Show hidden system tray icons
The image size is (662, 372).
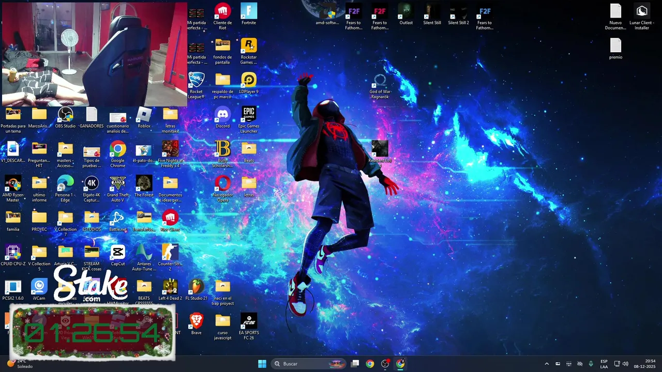pyautogui.click(x=547, y=364)
